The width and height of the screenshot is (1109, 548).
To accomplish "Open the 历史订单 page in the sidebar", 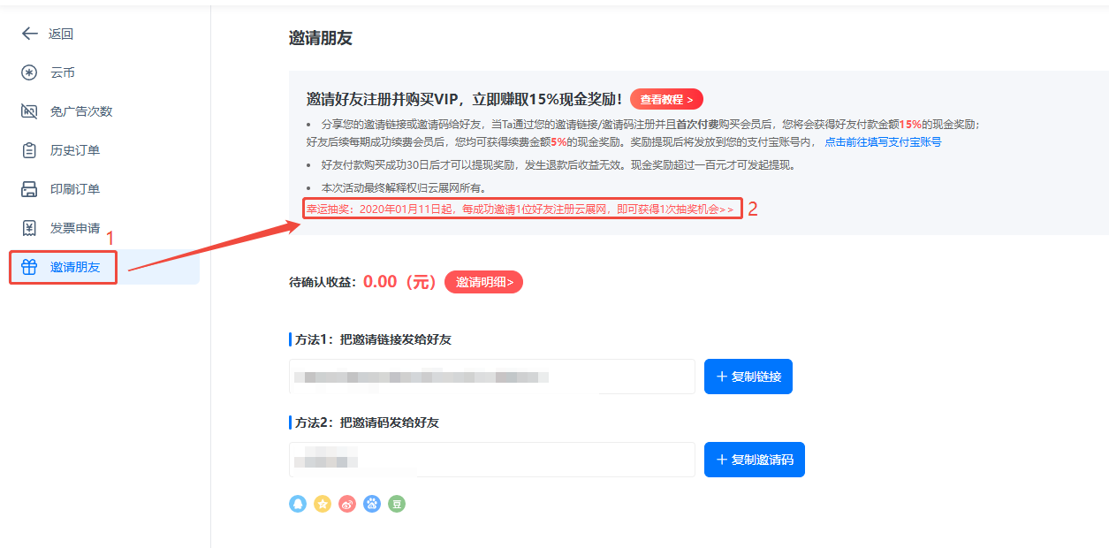I will [x=74, y=150].
